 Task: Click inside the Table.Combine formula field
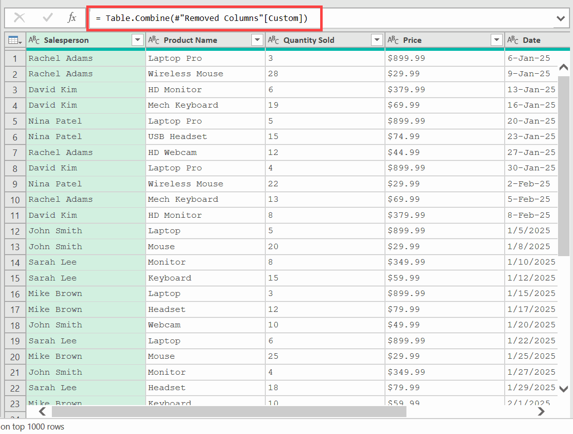[x=199, y=18]
